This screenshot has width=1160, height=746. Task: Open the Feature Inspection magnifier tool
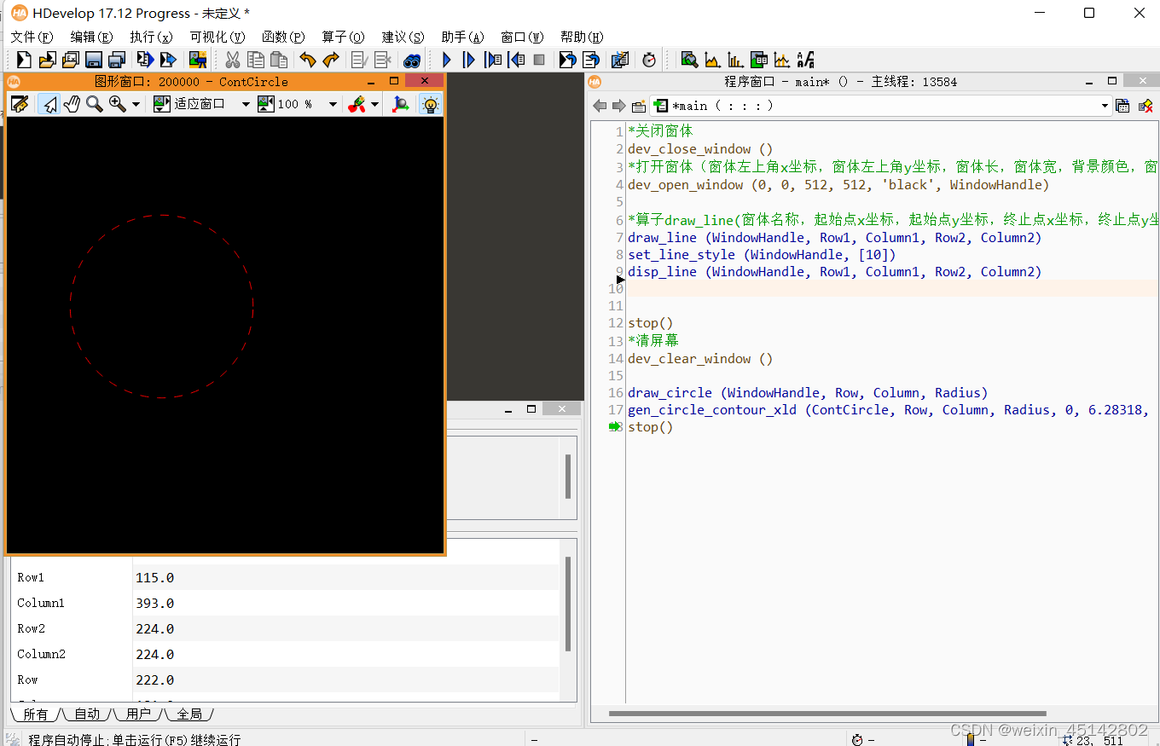(689, 60)
